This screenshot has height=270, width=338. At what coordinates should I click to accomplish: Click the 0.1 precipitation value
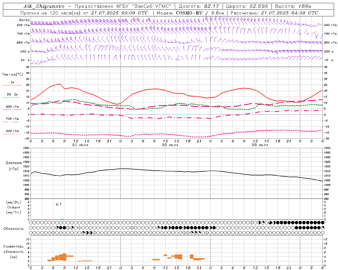[x=59, y=204]
